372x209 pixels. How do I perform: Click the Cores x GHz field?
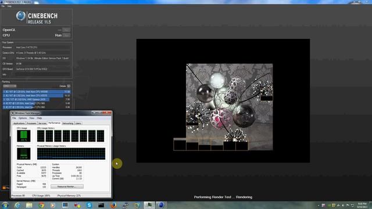pyautogui.click(x=42, y=53)
